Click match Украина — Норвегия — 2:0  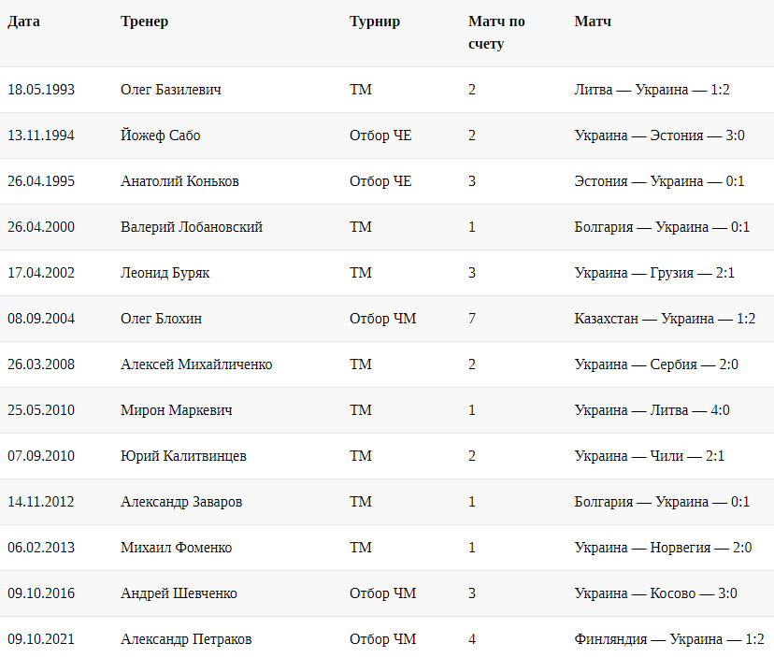663,548
